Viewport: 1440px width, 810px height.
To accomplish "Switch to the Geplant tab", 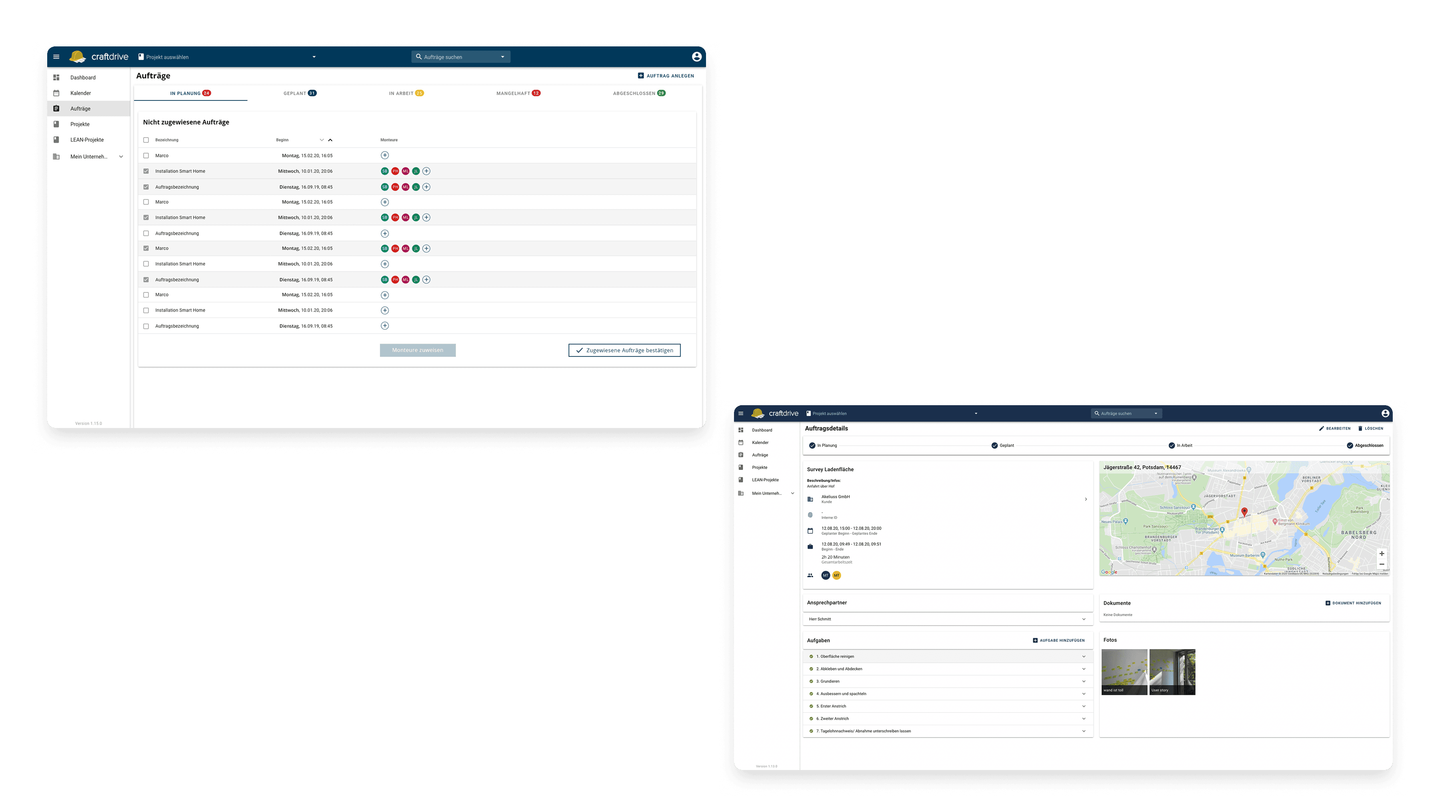I will (x=300, y=93).
